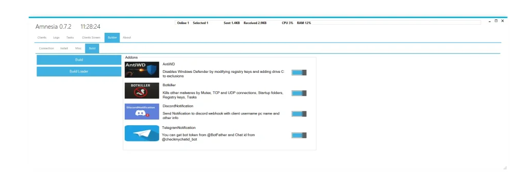The height and width of the screenshot is (196, 526).
Task: Toggle the AntiWD addon switch
Action: click(x=299, y=72)
